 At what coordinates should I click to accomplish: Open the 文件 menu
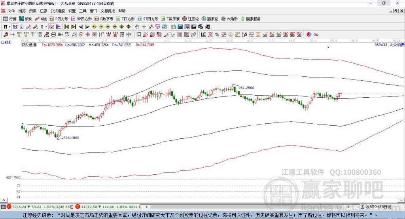click(x=11, y=11)
